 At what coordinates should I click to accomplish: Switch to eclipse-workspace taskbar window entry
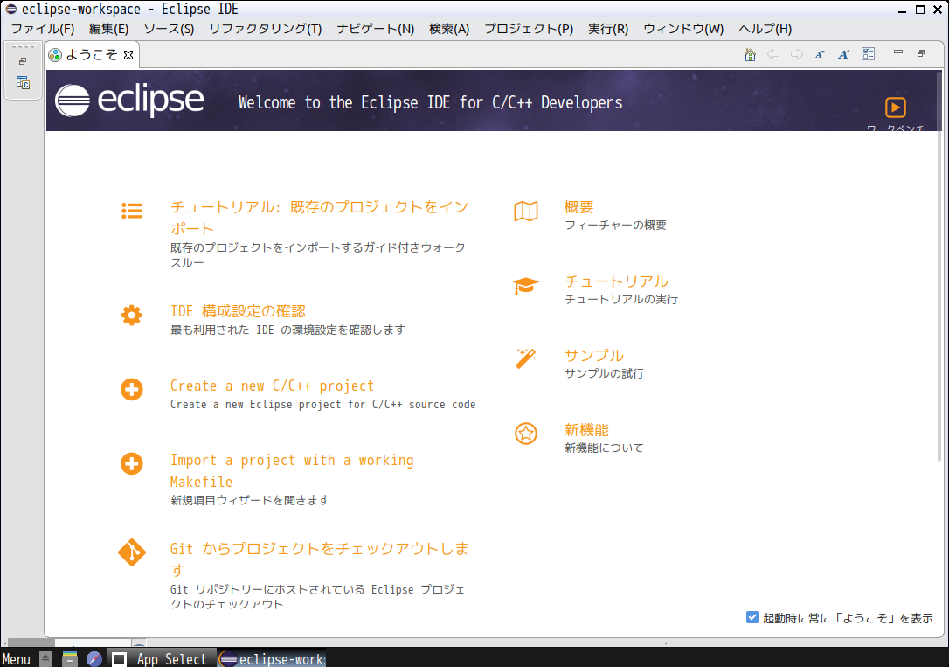(x=272, y=658)
